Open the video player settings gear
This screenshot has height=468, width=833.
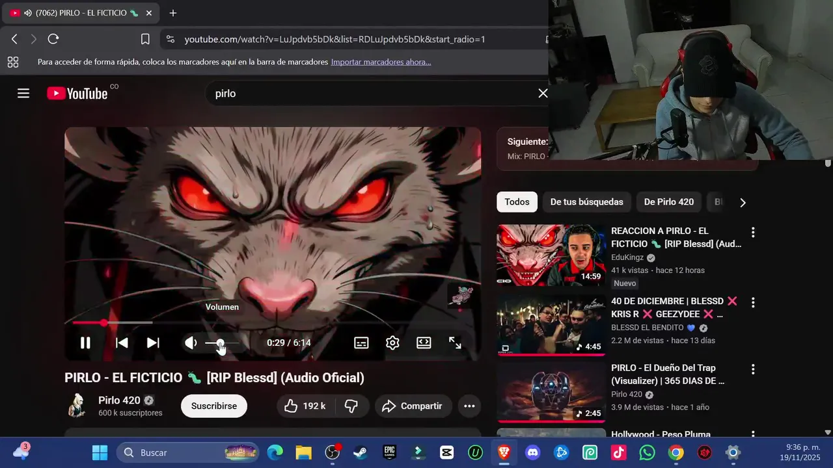pyautogui.click(x=392, y=343)
